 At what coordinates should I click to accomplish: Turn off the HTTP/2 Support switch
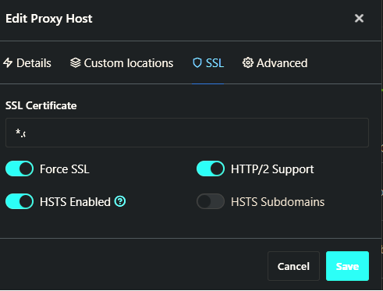(211, 169)
